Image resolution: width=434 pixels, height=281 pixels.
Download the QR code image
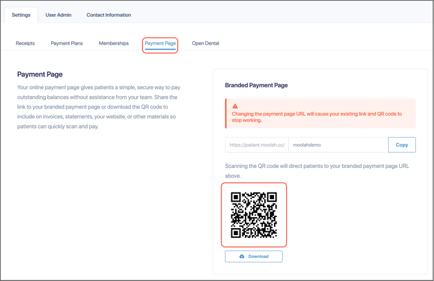[x=254, y=256]
